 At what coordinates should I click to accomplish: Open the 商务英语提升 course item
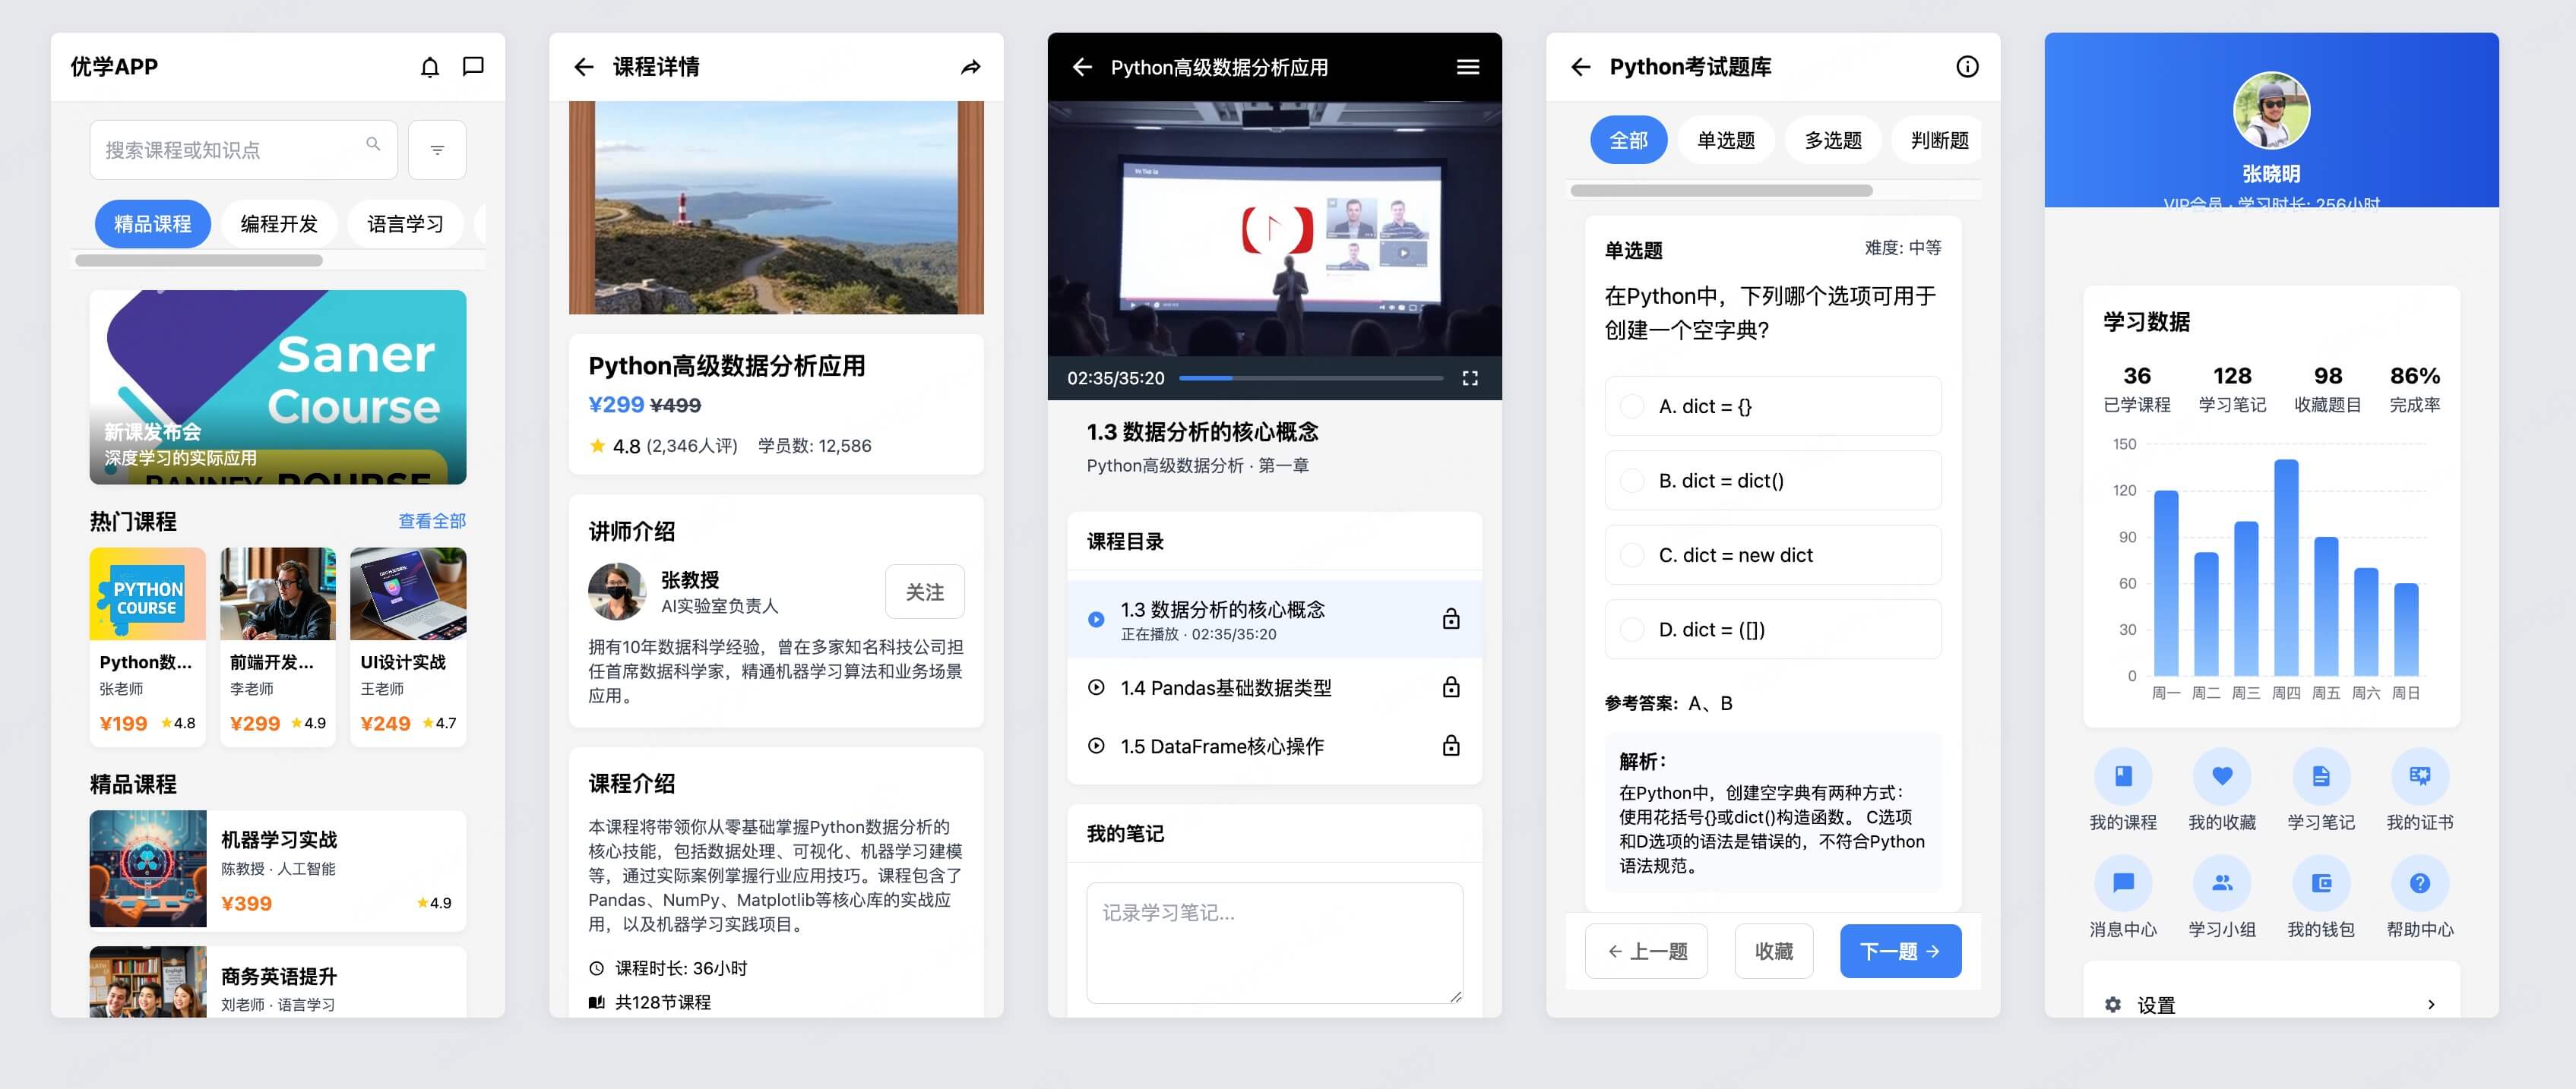point(278,982)
